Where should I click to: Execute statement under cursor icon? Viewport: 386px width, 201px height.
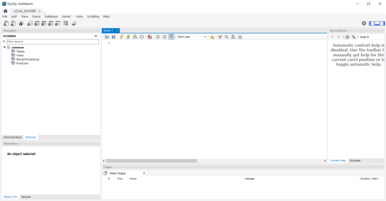pyautogui.click(x=128, y=36)
